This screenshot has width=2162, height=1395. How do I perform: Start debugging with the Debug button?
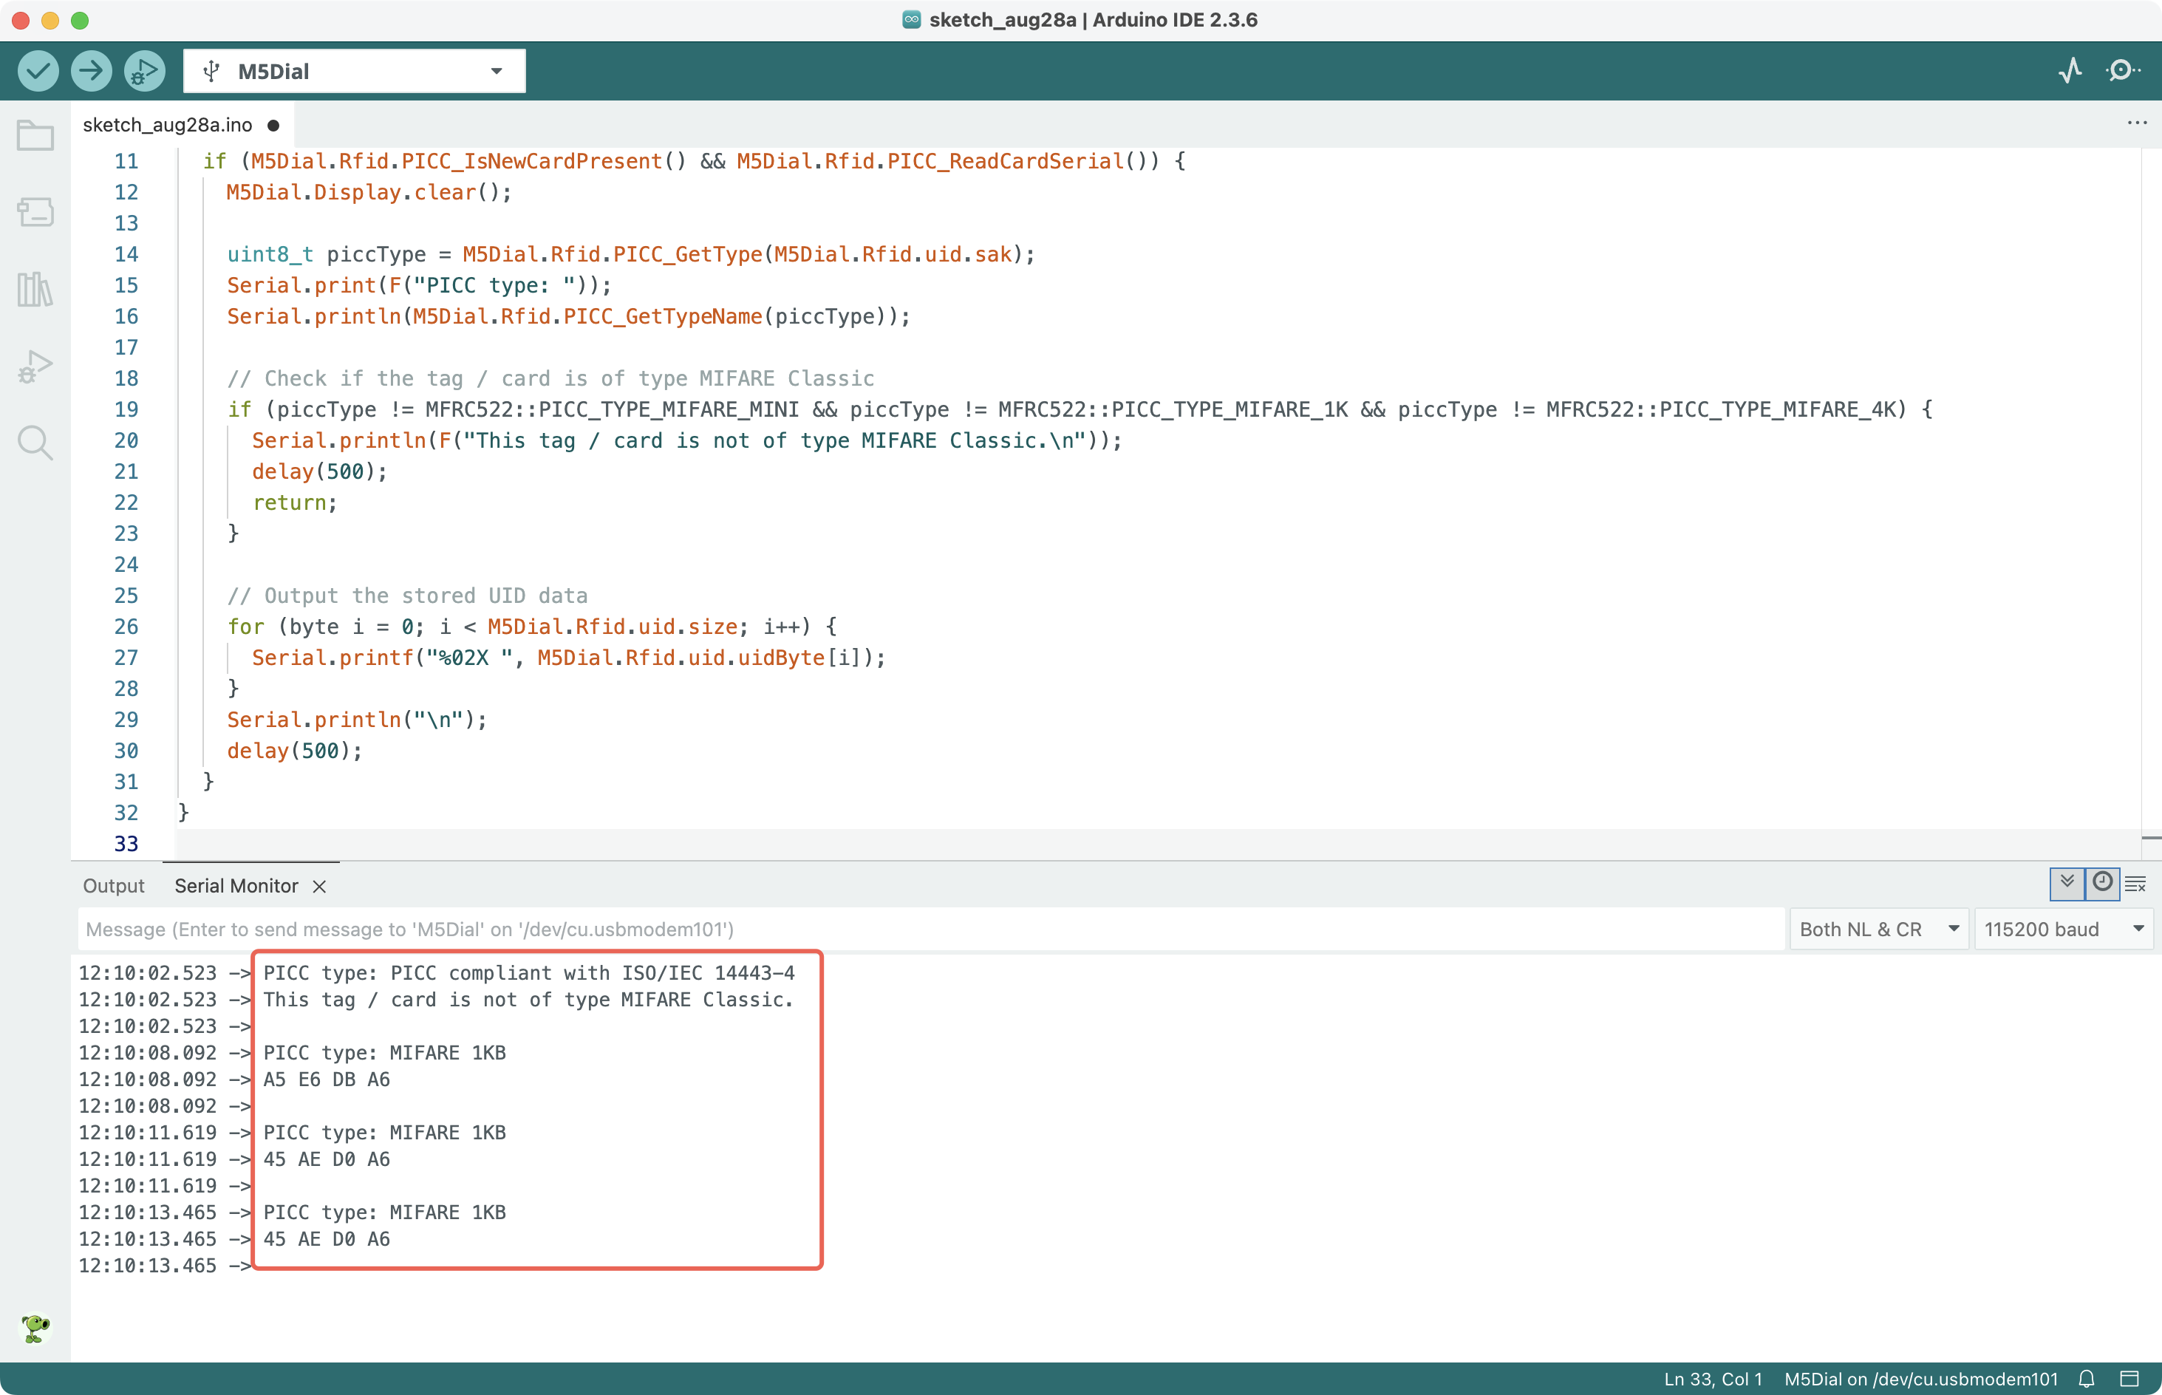click(x=145, y=71)
